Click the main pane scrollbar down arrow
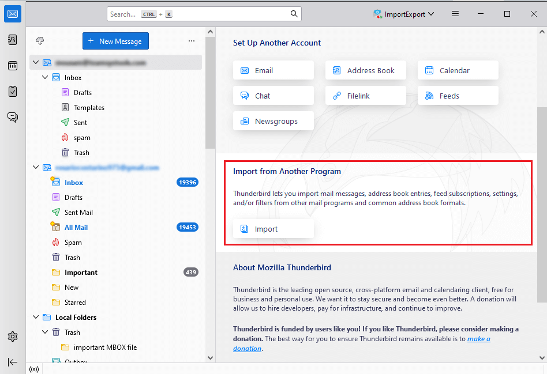547x374 pixels. tap(542, 358)
